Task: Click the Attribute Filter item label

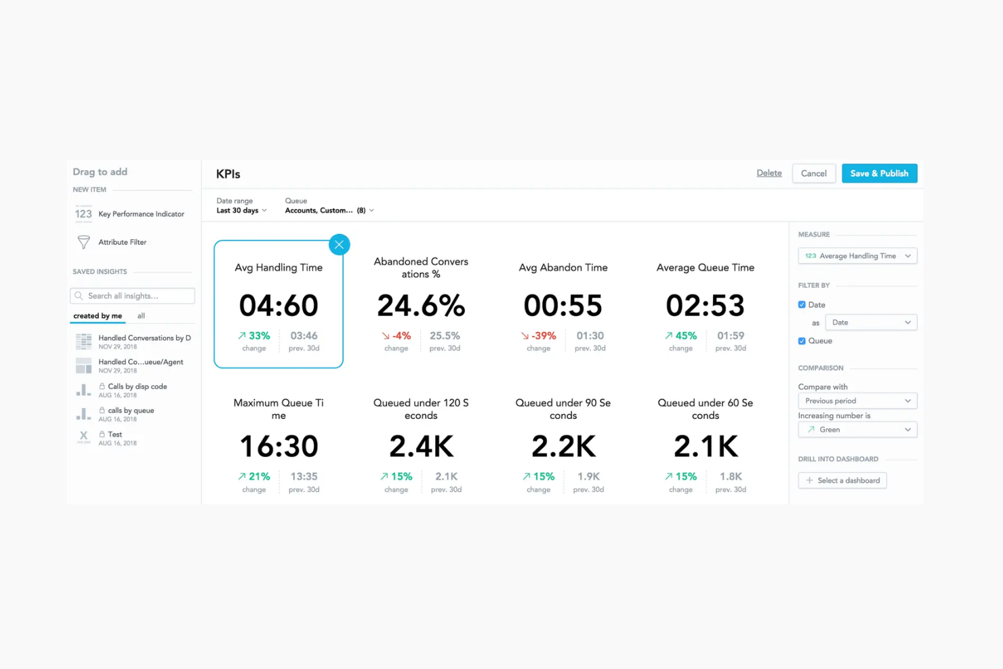Action: click(x=122, y=242)
